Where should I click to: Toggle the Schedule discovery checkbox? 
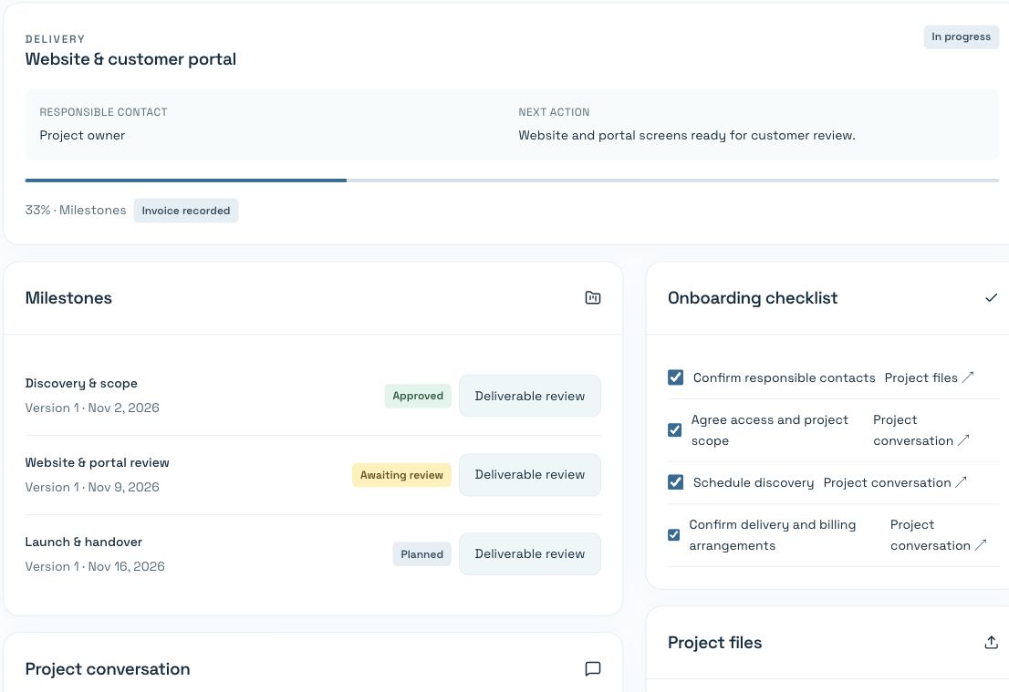tap(676, 482)
